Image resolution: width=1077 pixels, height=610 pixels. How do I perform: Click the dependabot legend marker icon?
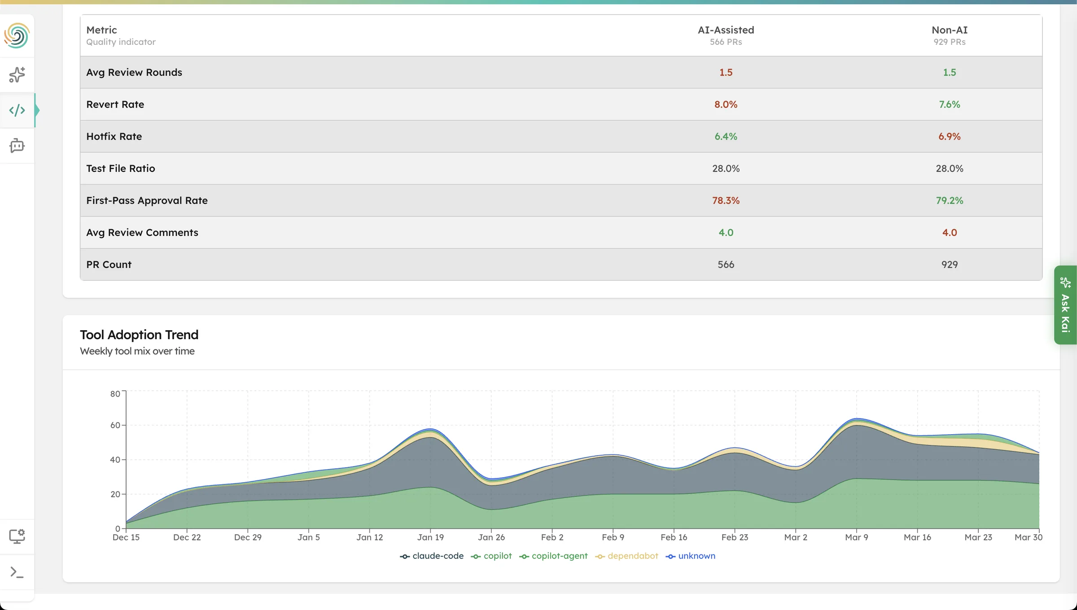(x=600, y=556)
